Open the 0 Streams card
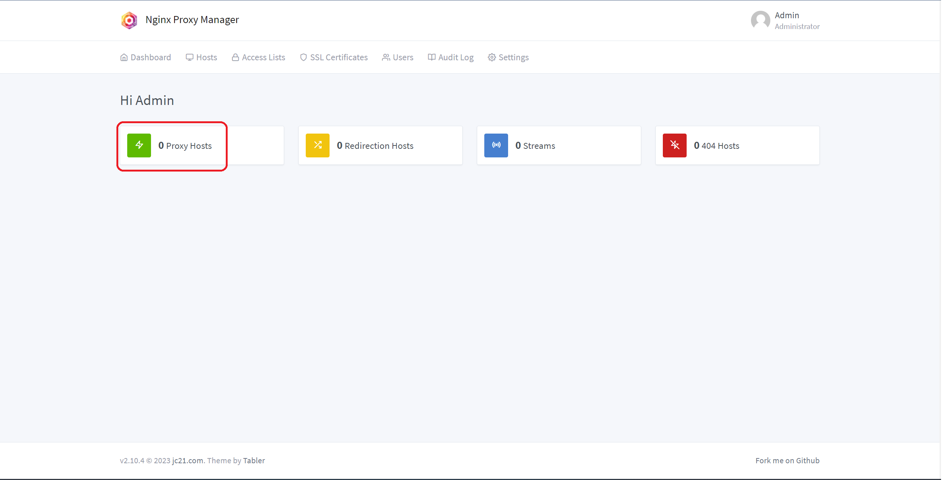 559,145
